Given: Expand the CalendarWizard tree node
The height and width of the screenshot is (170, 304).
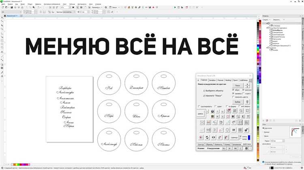Looking at the screenshot, I should pos(270,32).
